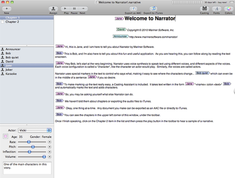Click the 30 days left buy now link
Screen dimensions: 235x178
[x=216, y=2]
